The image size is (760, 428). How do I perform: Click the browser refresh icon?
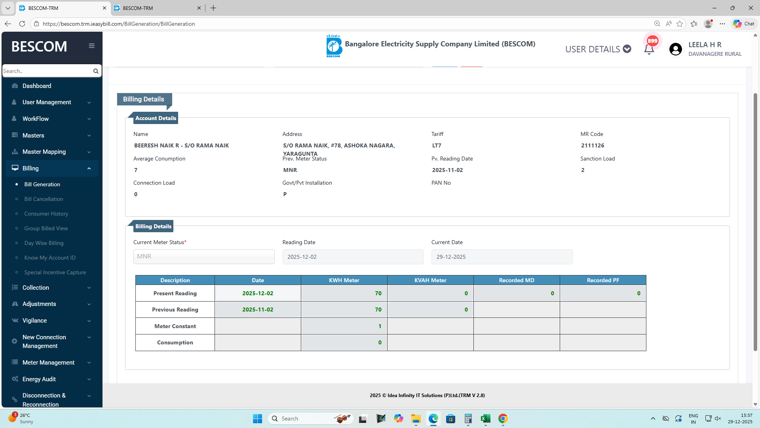pos(22,24)
